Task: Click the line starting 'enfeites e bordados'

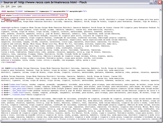Action: point(49,60)
